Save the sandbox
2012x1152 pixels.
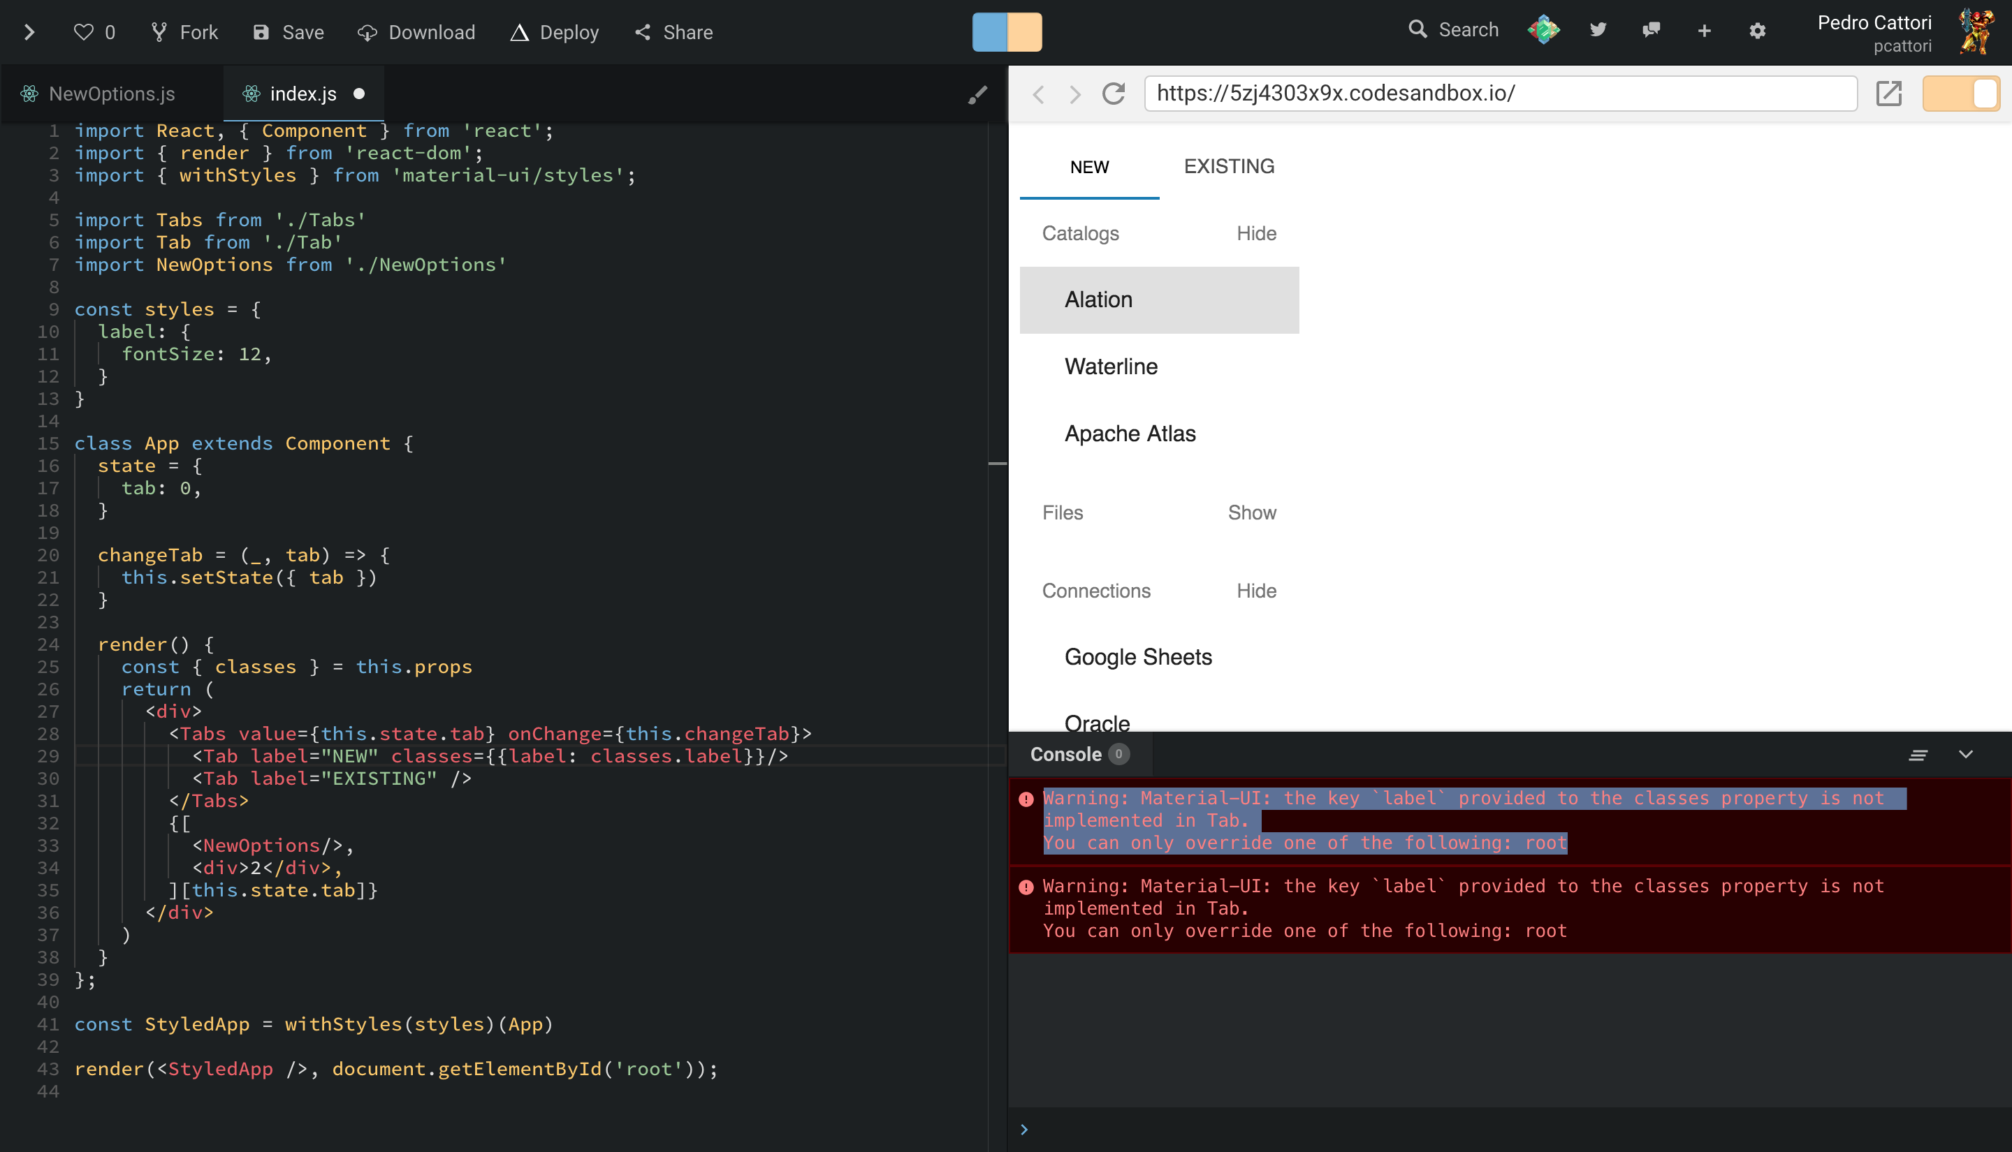coord(287,32)
